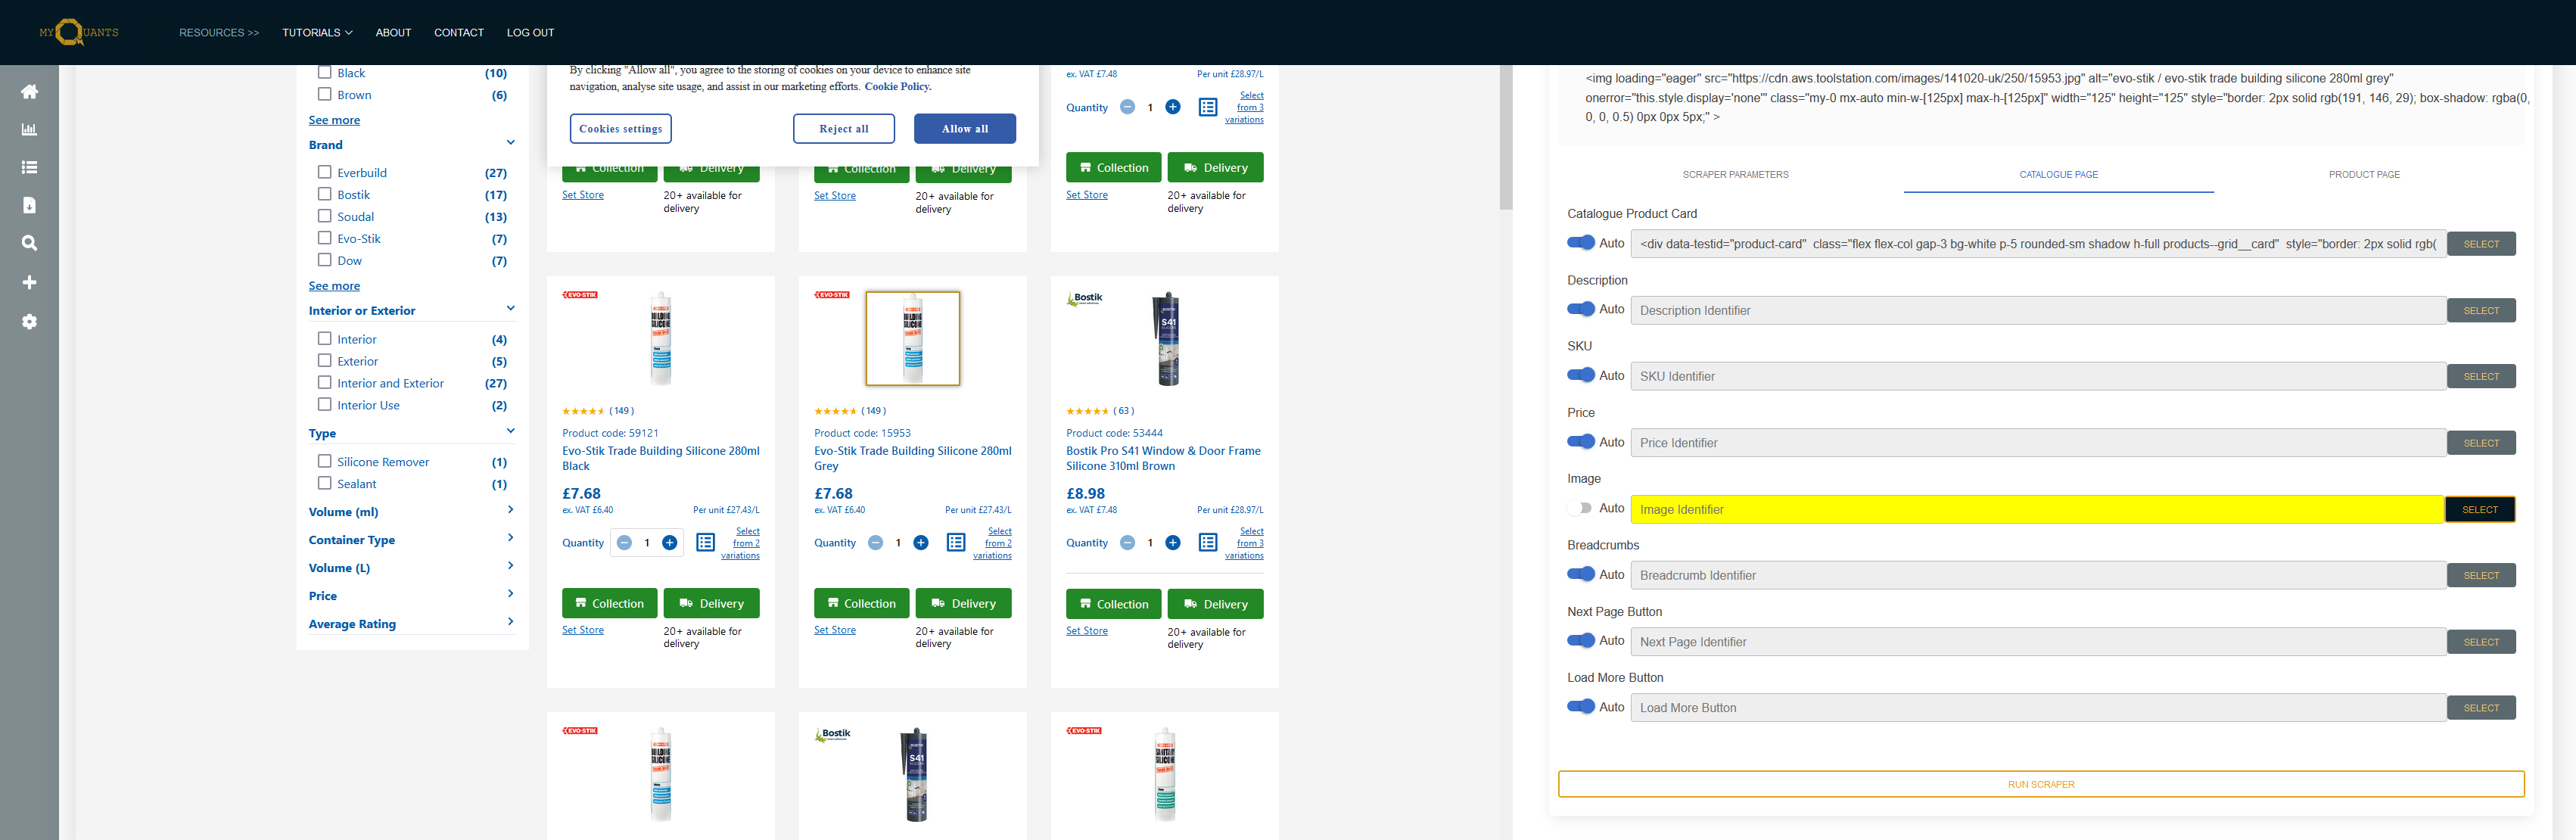This screenshot has height=840, width=2576.
Task: Open the document icon in left sidebar
Action: point(29,205)
